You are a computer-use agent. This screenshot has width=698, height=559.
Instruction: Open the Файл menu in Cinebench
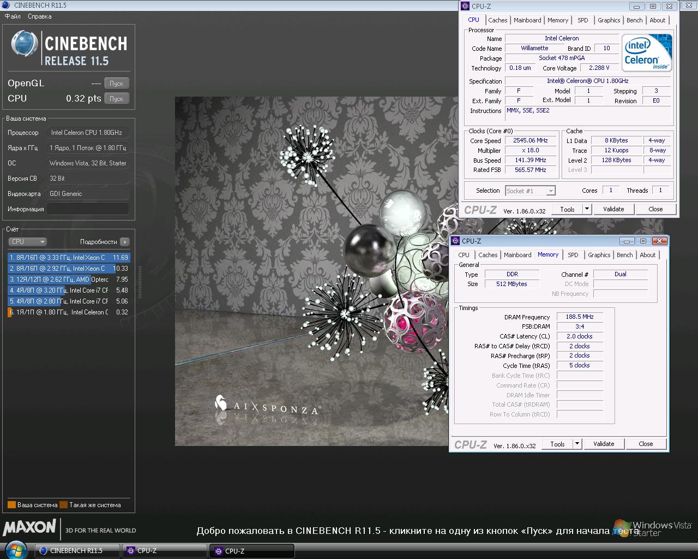point(13,16)
